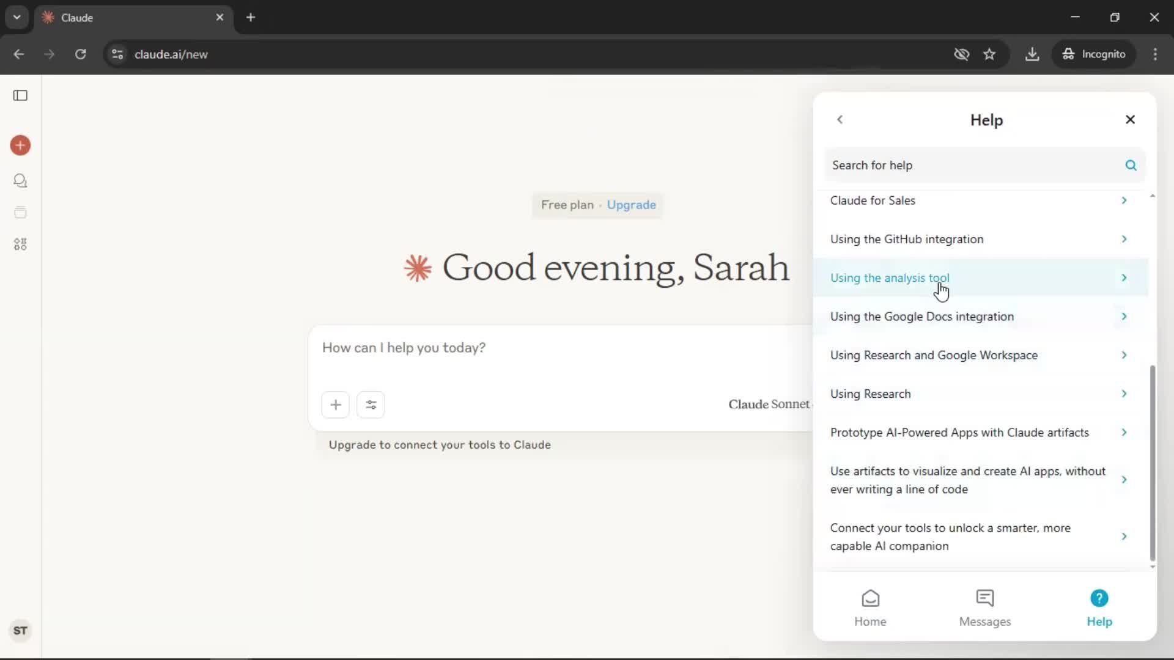Click chevron beside Using Research
Screen dimensions: 1174x660
coord(1124,394)
